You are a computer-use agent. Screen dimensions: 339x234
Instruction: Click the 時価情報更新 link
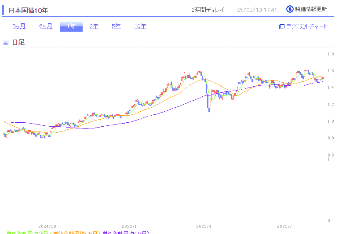[x=311, y=9]
